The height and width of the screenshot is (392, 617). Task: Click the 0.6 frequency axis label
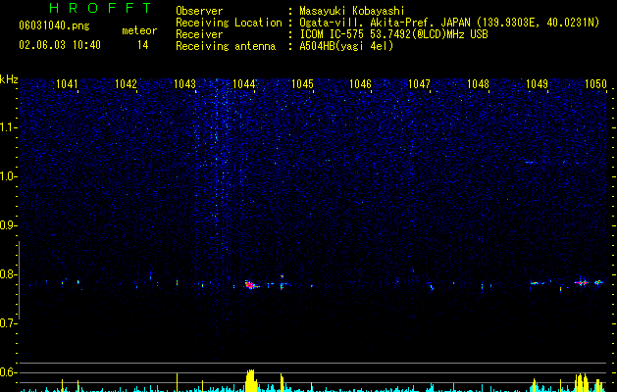click(9, 372)
